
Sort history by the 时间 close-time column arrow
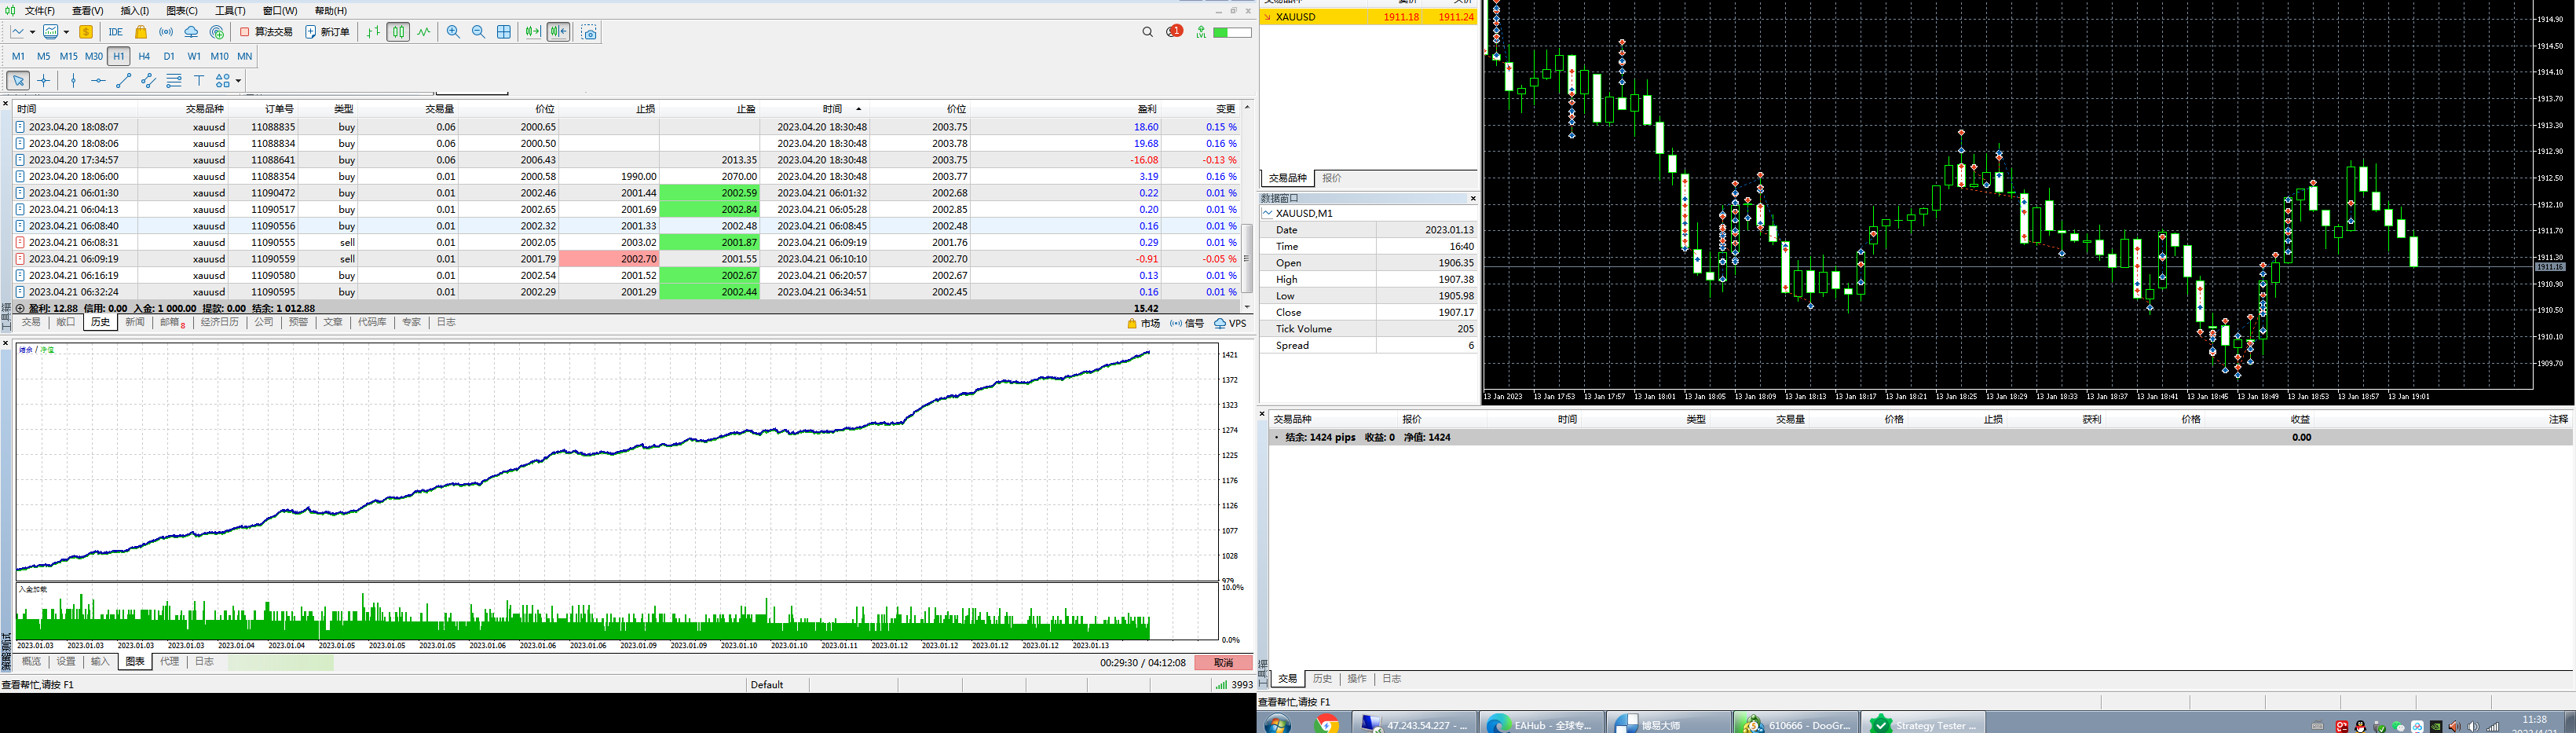(858, 109)
